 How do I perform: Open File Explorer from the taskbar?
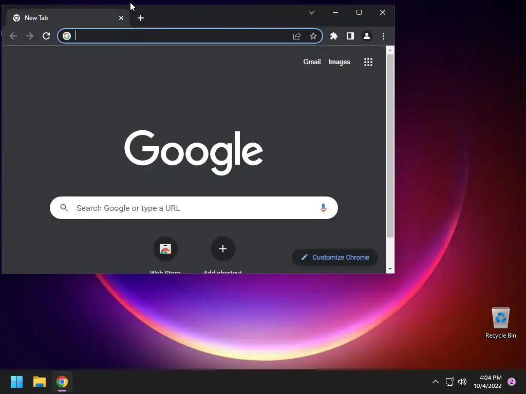[x=39, y=382]
